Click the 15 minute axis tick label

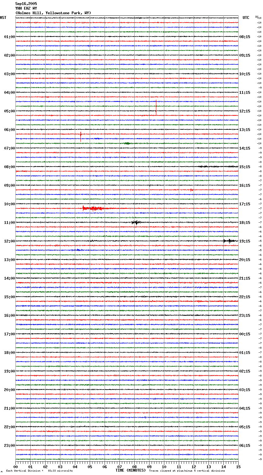[x=238, y=467]
